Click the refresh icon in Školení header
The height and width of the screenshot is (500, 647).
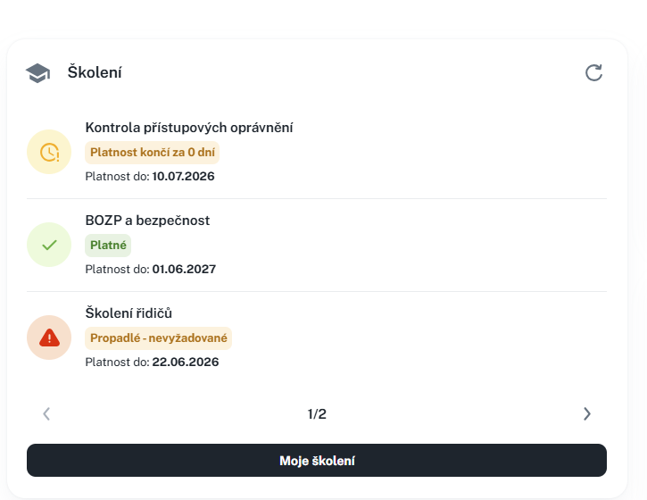[593, 72]
